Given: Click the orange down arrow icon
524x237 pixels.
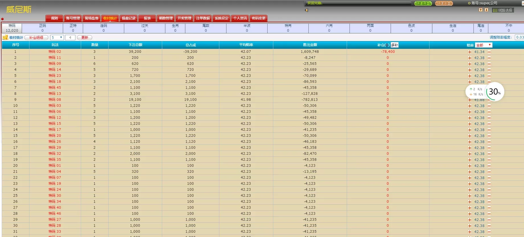Looking at the screenshot, I should (486, 10).
